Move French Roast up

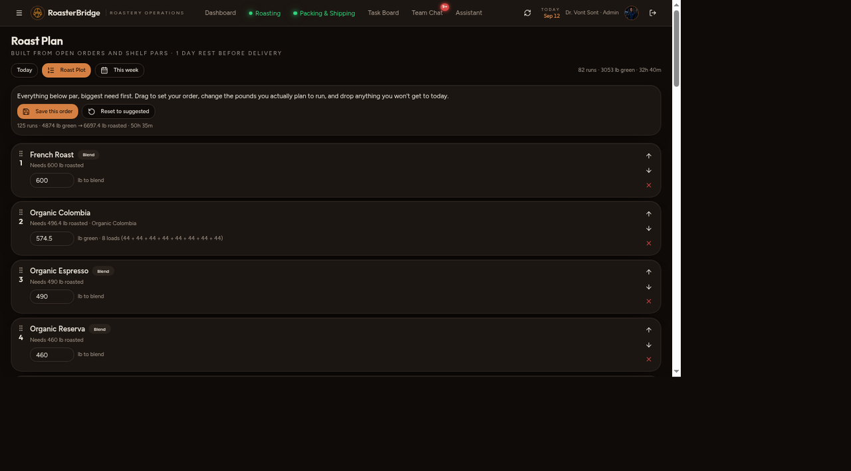[x=649, y=156]
